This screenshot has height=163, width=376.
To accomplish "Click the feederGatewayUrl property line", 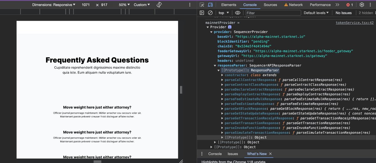I will (x=285, y=51).
